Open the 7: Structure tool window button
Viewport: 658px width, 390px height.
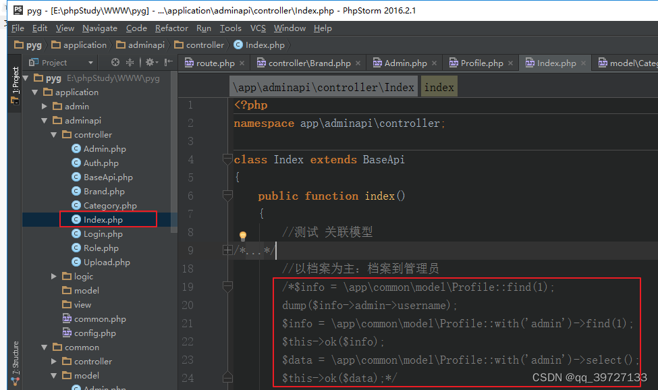15,363
